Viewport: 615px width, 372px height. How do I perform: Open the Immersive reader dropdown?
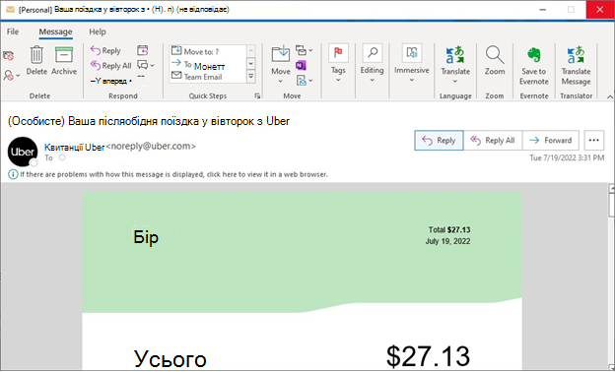coord(411,64)
